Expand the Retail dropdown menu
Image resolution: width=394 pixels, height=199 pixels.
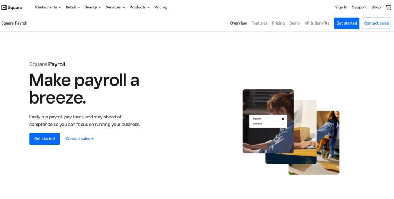click(73, 7)
